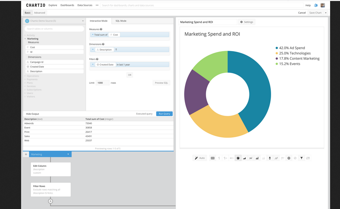Select the pie chart type icon
Screen dimensions: 340x209
coord(238,158)
